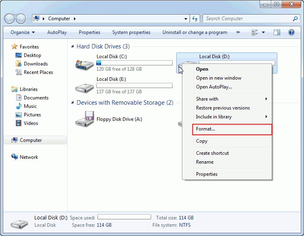
Task: Click the Refresh button next to address bar
Action: [x=195, y=19]
